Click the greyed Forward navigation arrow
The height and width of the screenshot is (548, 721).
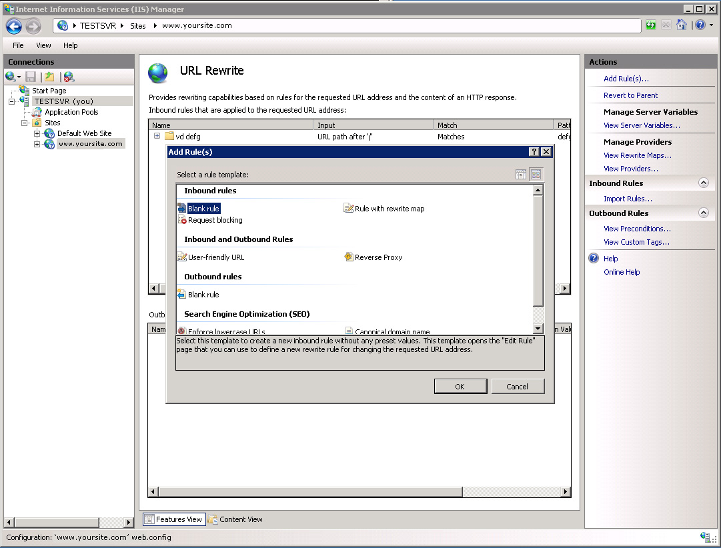coord(33,26)
